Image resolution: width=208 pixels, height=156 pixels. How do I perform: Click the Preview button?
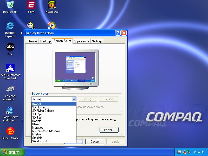[x=108, y=99]
